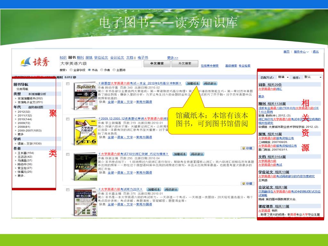Screen dimensions: 328x246
Task: Filter by author 马德高(37)
Action: (x=25, y=160)
